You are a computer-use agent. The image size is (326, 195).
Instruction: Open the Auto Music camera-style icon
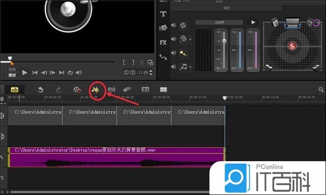pos(111,89)
